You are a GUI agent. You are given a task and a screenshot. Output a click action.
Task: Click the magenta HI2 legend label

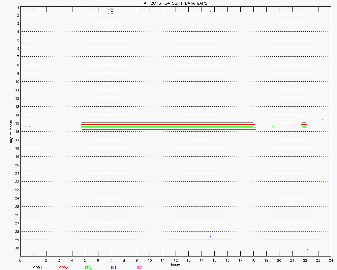click(x=140, y=268)
